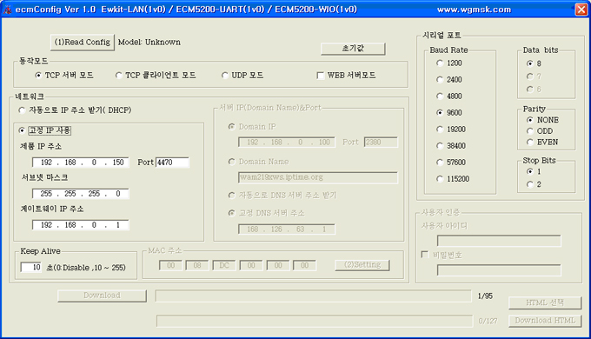Click the ecmConfig title bar app icon
Screen dimensions: 591x339
[7, 10]
